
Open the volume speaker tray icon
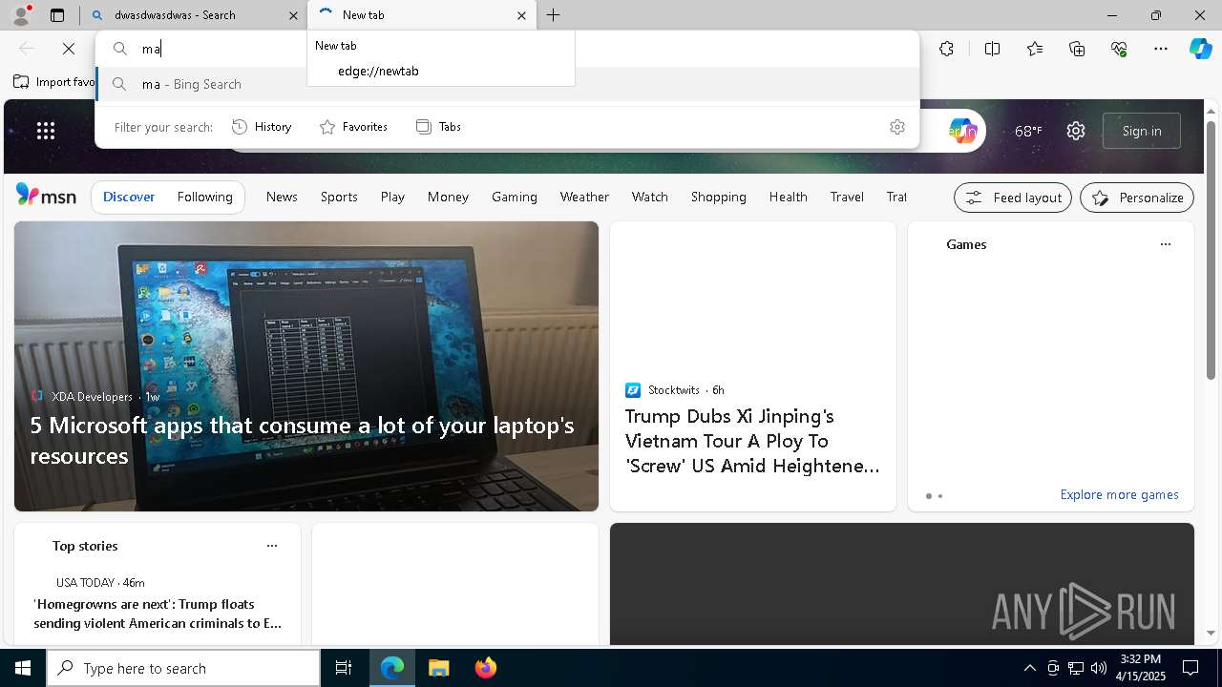click(1098, 668)
